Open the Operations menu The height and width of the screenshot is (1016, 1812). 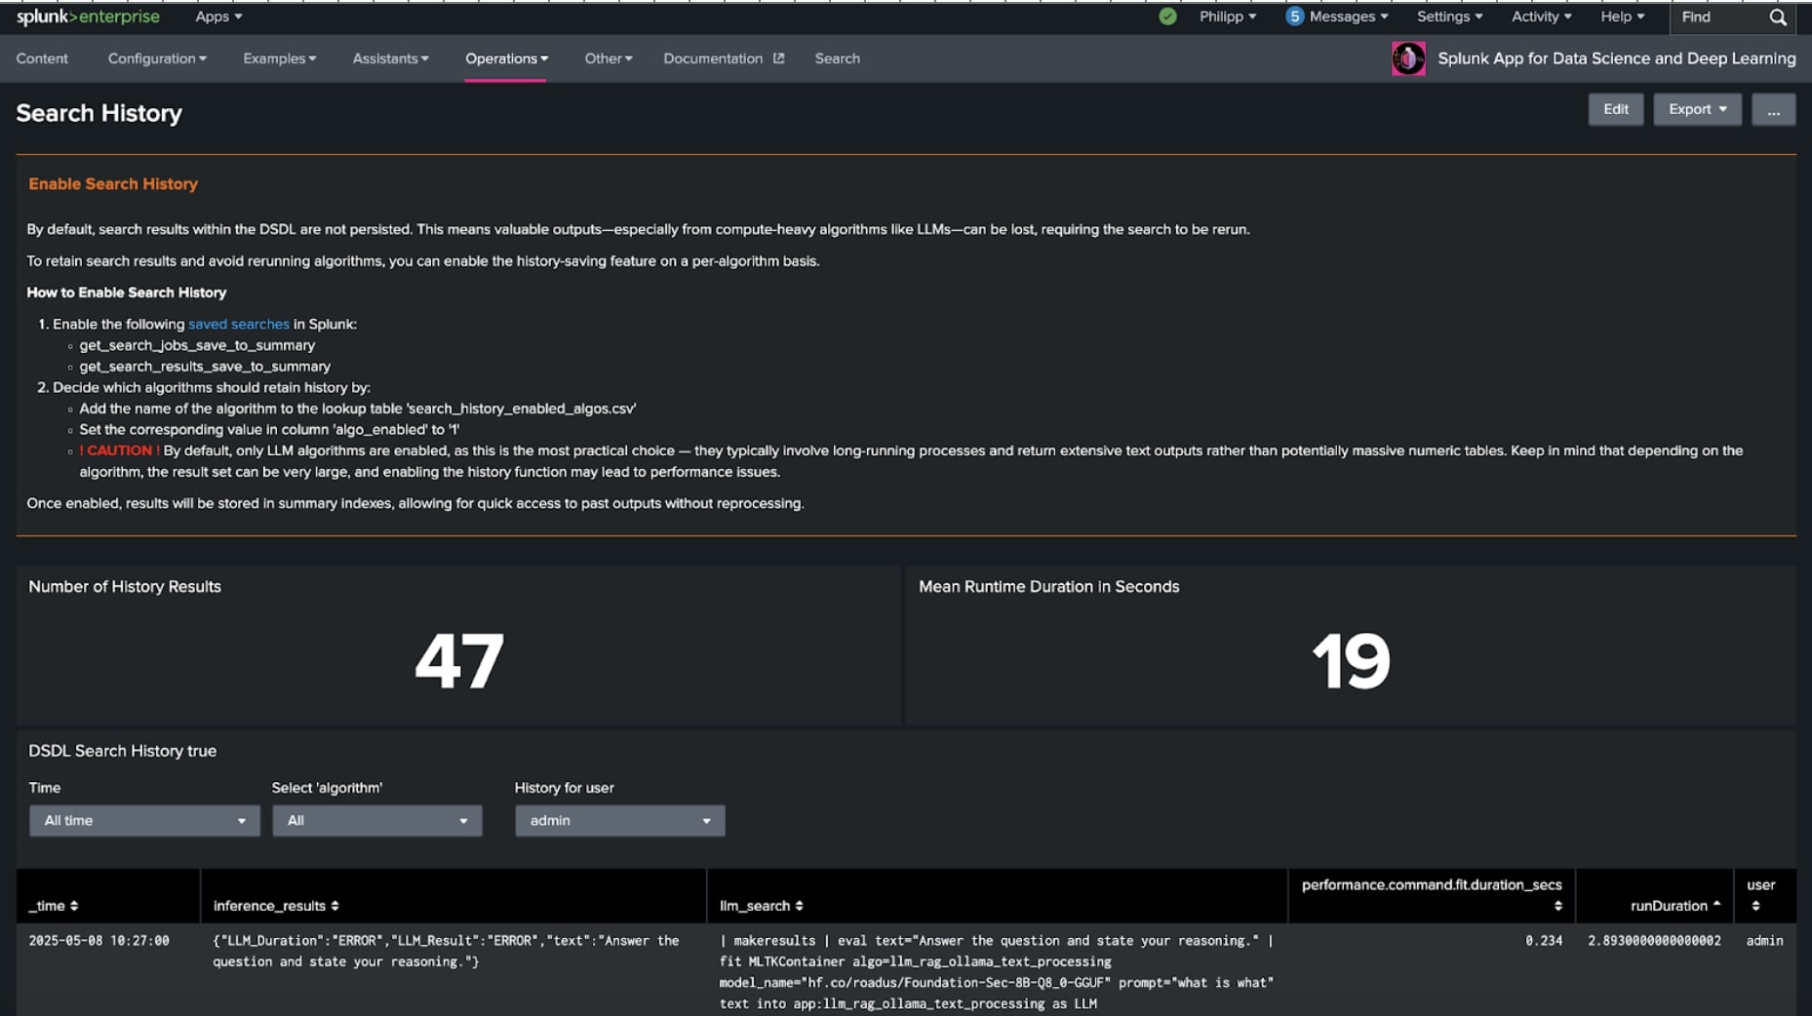coord(506,59)
